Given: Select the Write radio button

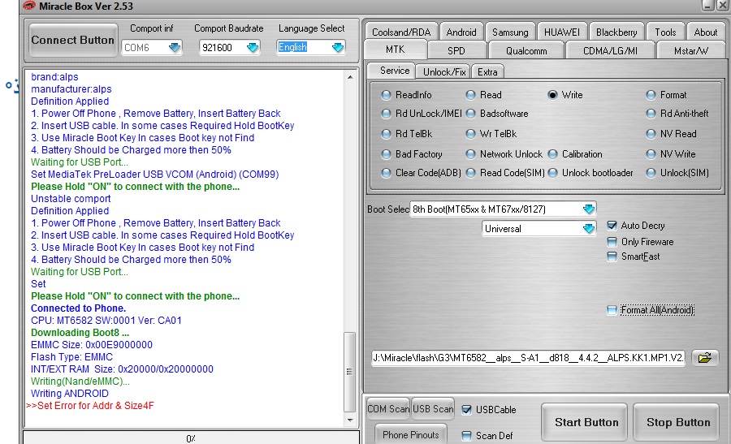Looking at the screenshot, I should [x=552, y=95].
